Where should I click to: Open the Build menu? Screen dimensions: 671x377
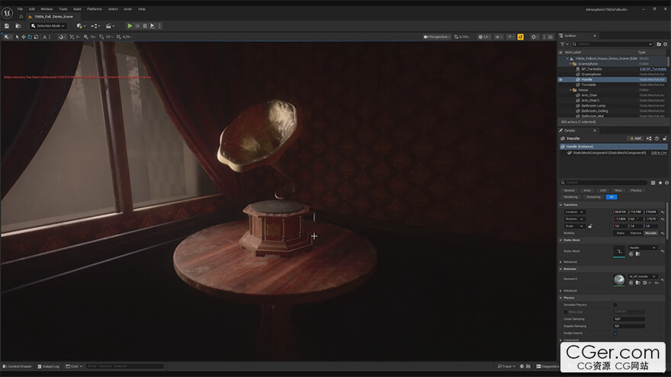(x=77, y=9)
